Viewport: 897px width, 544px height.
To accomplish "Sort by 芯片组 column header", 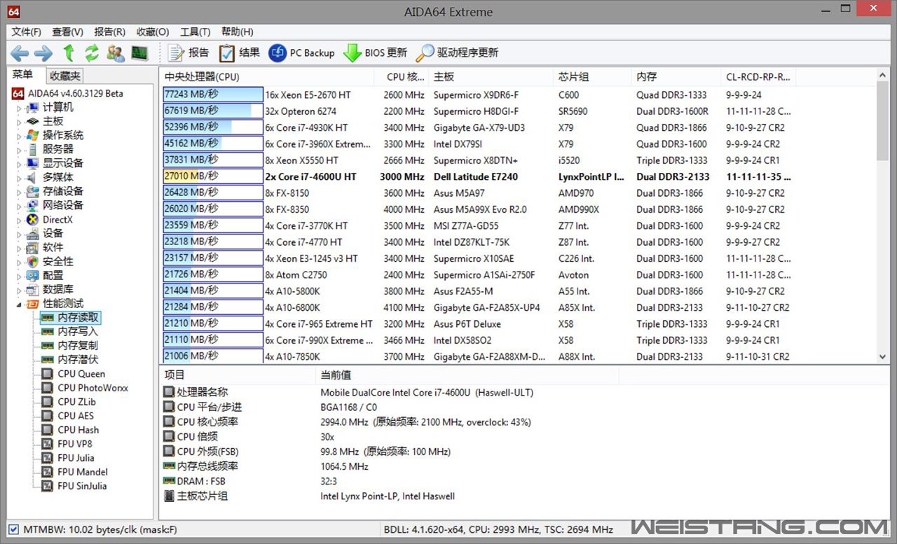I will 593,77.
